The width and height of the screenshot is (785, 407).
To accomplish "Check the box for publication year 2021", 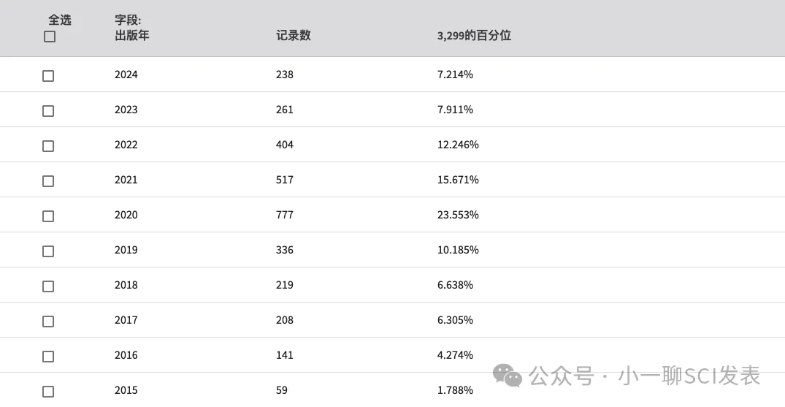I will coord(48,181).
